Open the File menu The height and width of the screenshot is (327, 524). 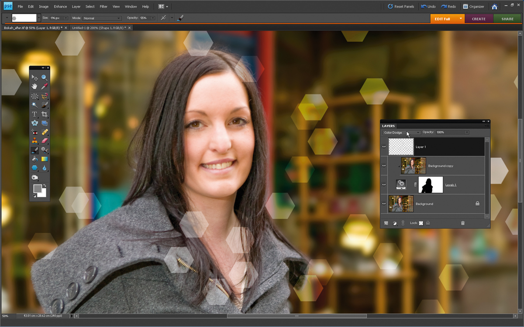[20, 7]
